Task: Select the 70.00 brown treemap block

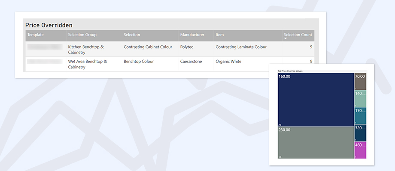Action: point(361,82)
